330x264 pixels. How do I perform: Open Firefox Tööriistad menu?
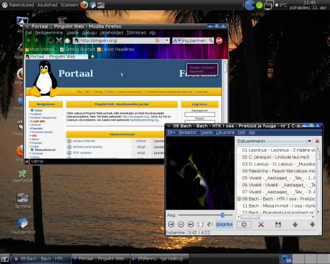[x=136, y=33]
